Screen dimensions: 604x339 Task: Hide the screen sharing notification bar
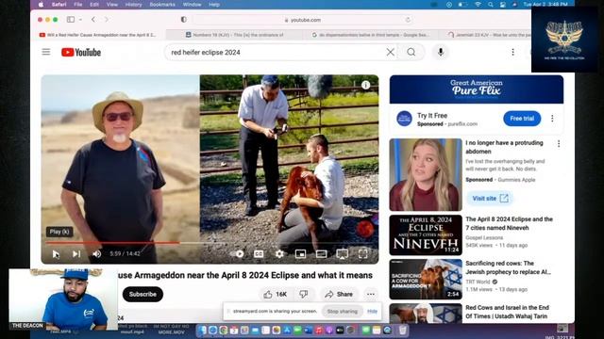coord(372,312)
